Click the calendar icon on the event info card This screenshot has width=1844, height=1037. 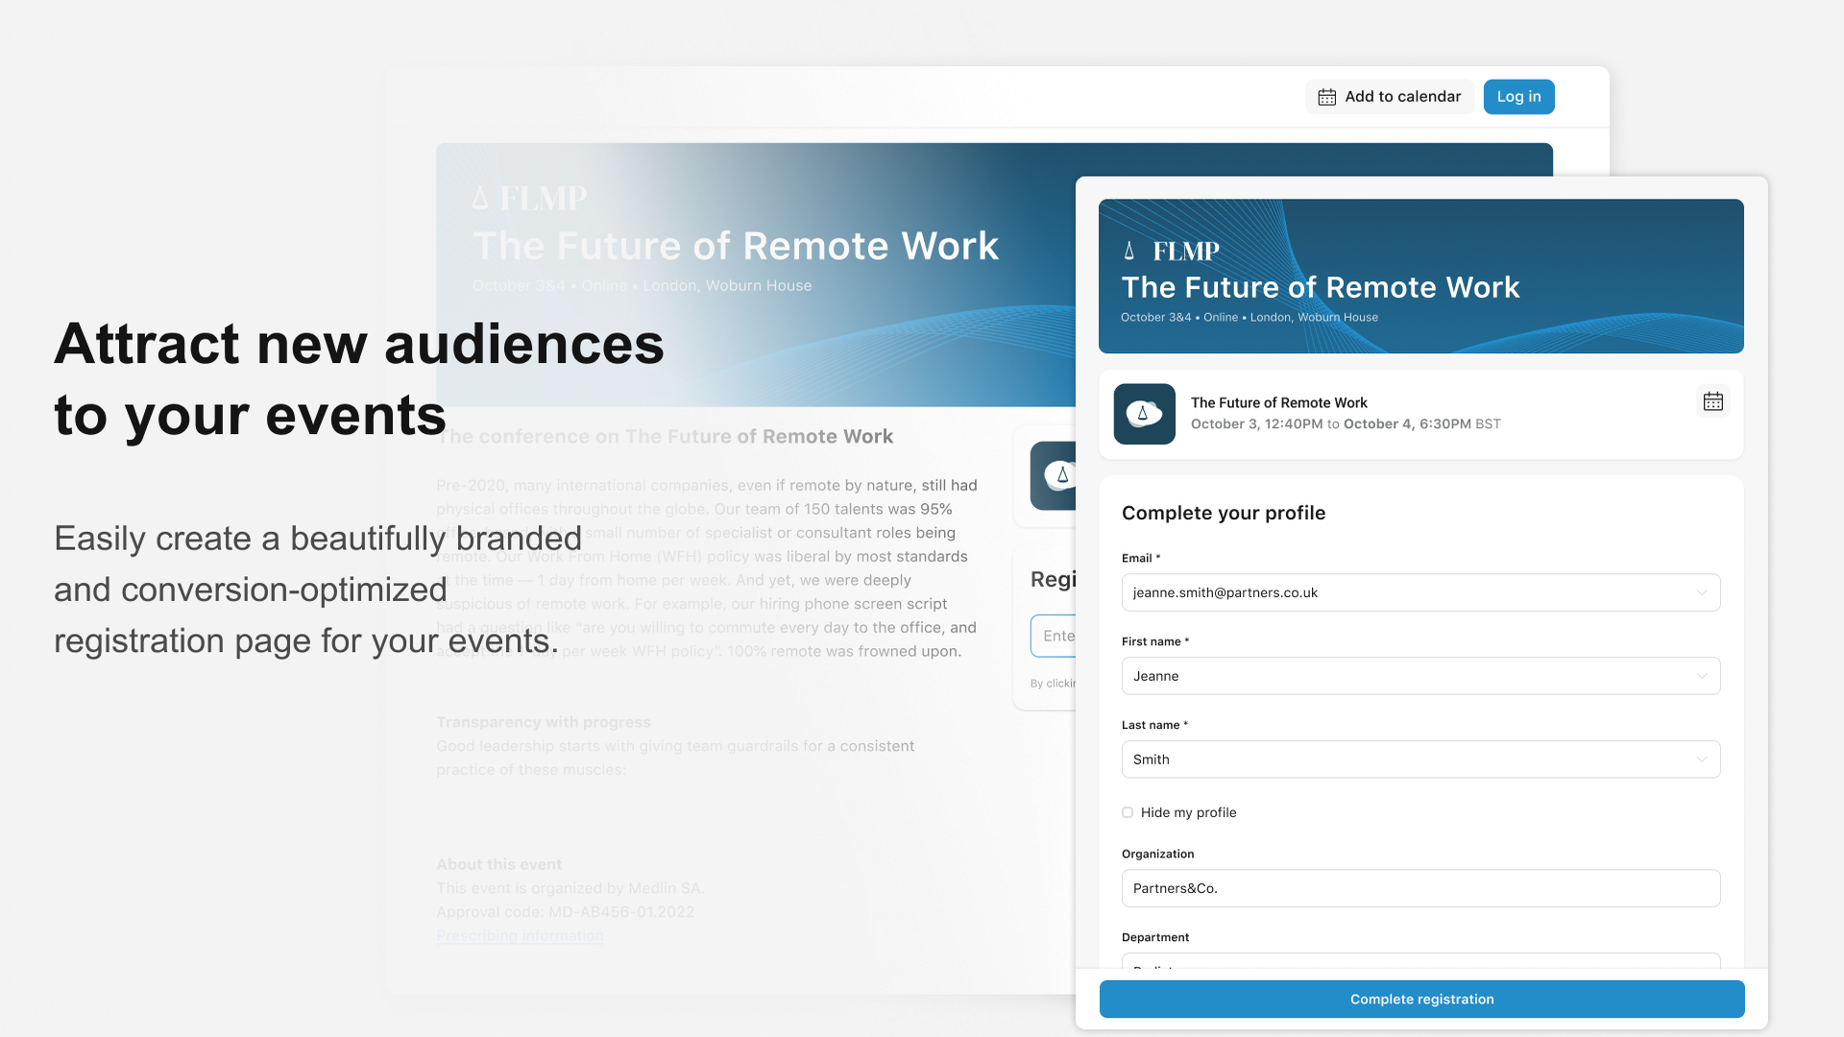tap(1713, 401)
